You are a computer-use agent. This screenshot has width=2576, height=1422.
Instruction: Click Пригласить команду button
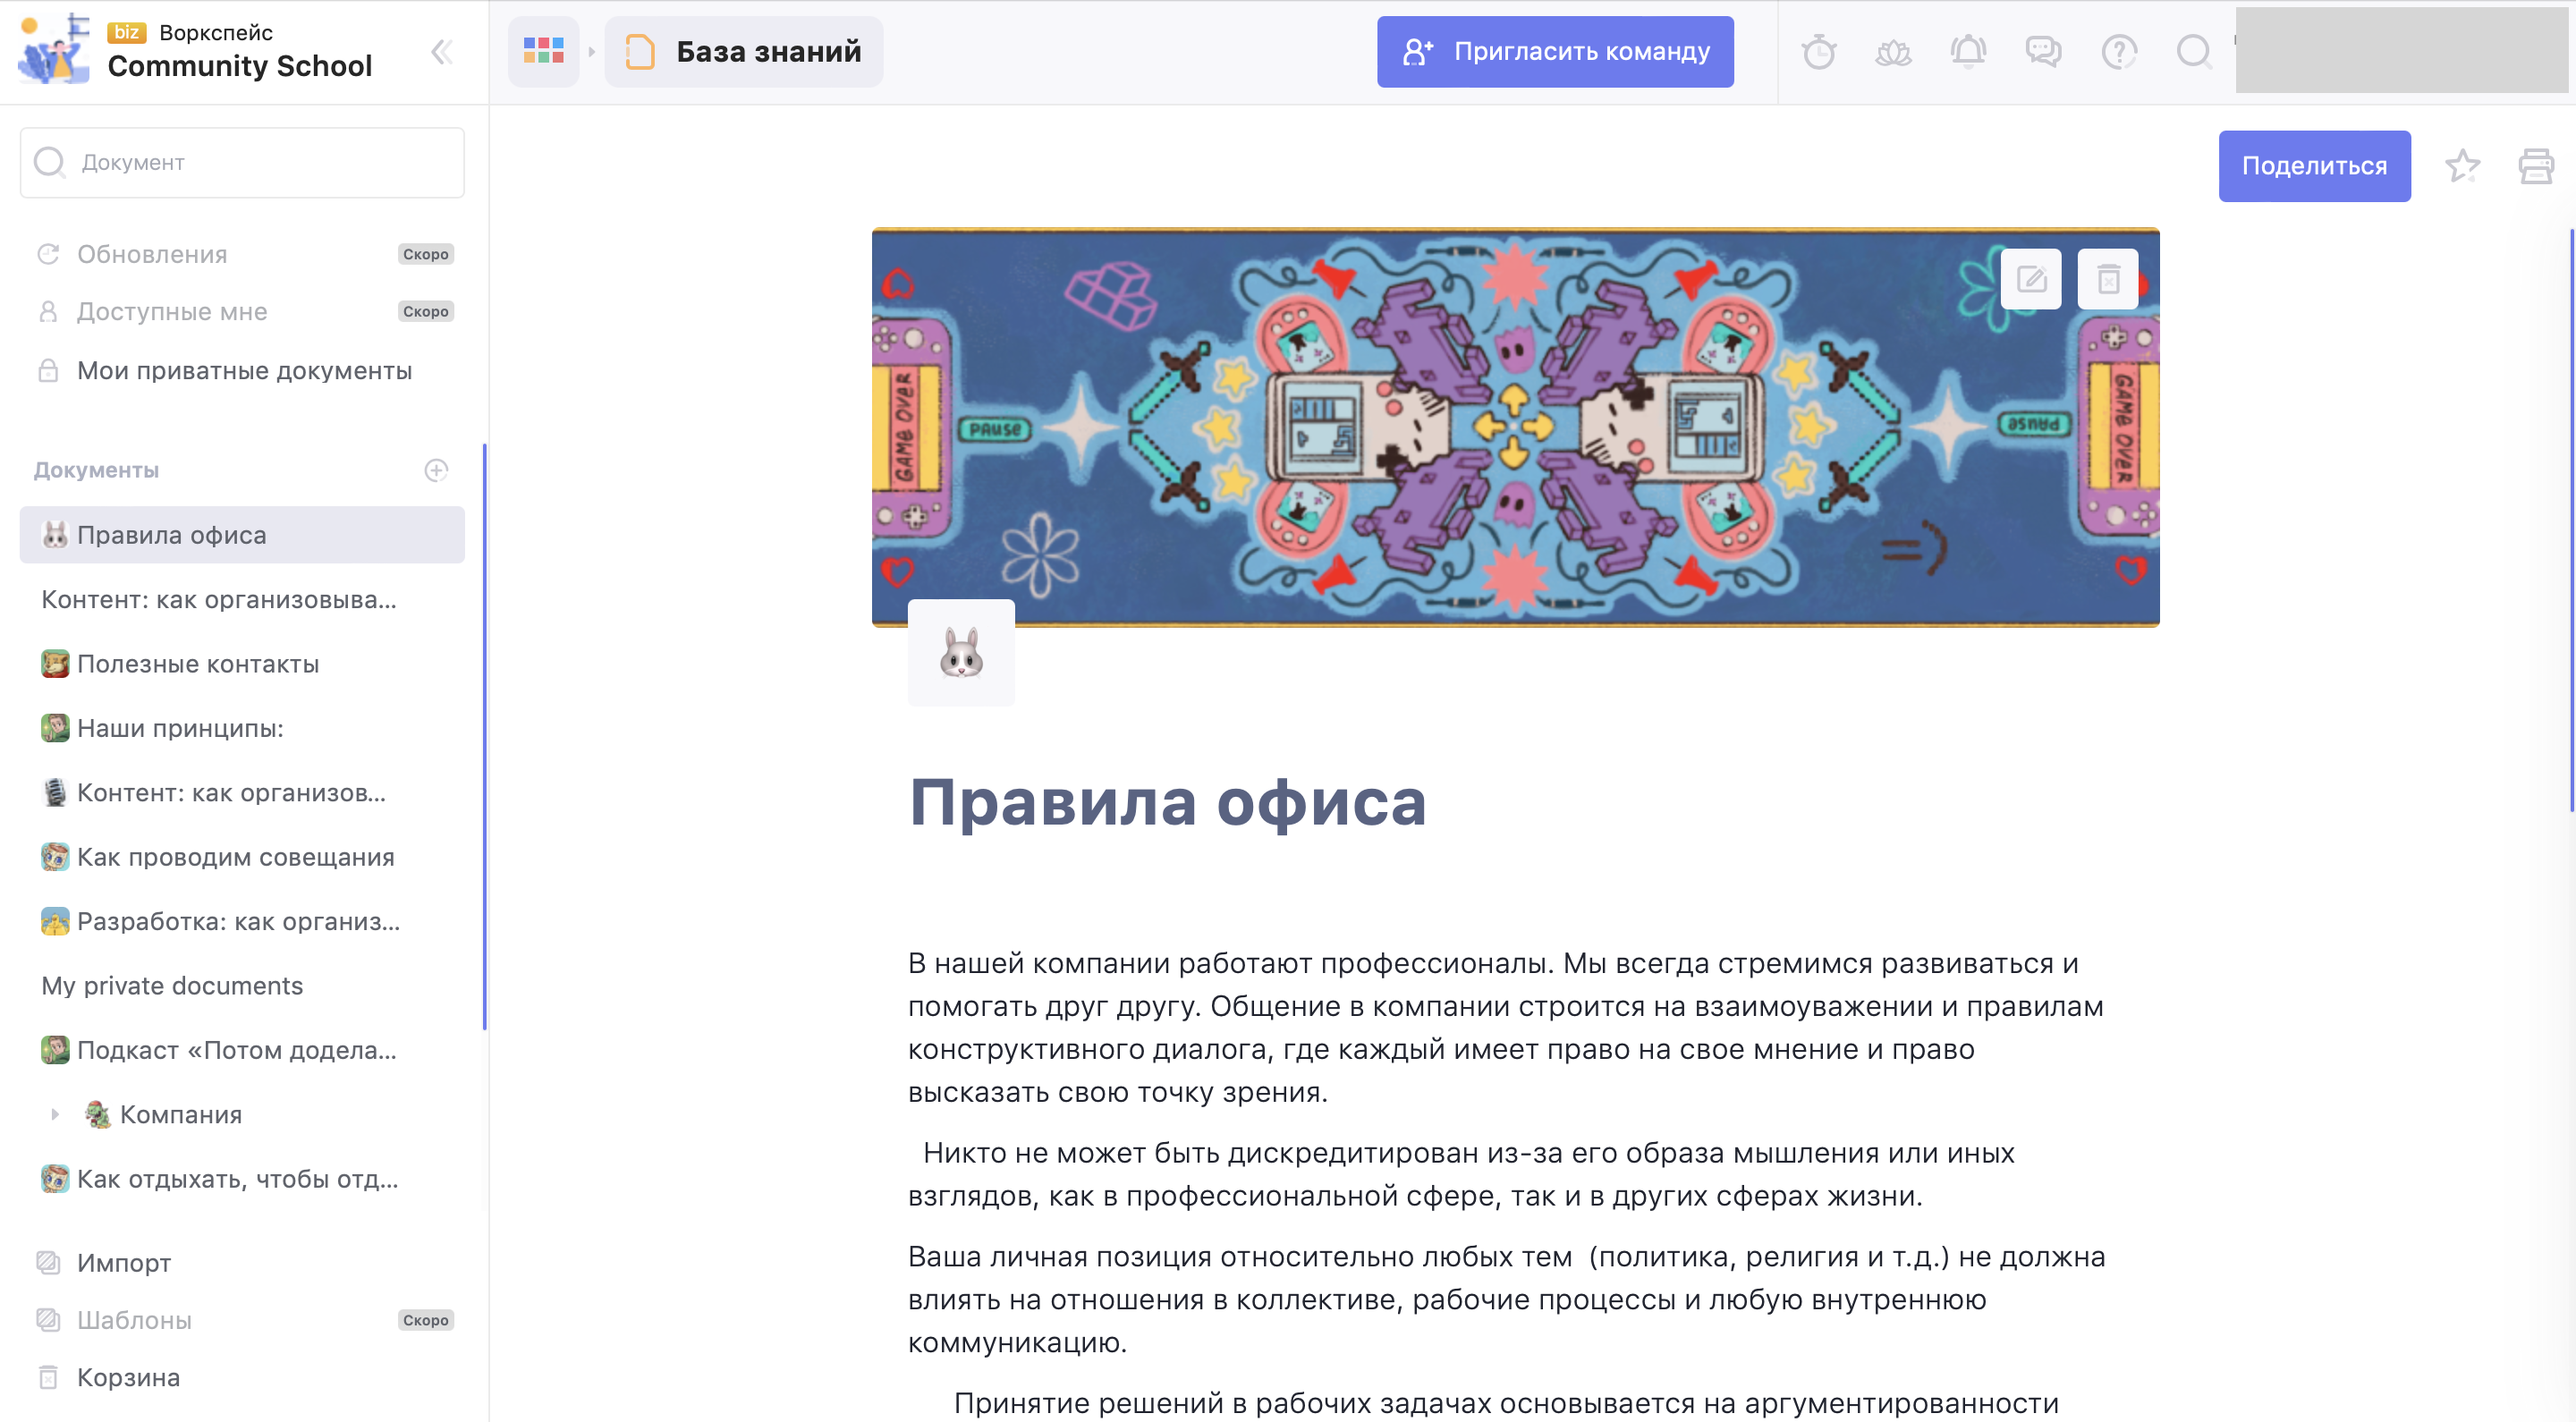coord(1555,51)
